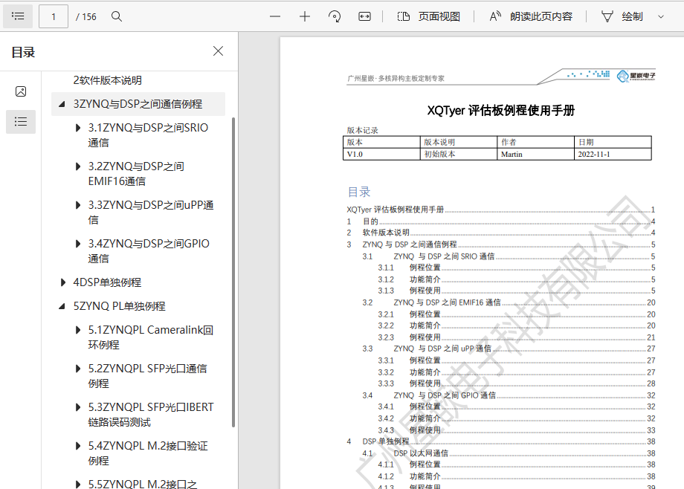Close the 目录 sidebar panel

tap(218, 51)
